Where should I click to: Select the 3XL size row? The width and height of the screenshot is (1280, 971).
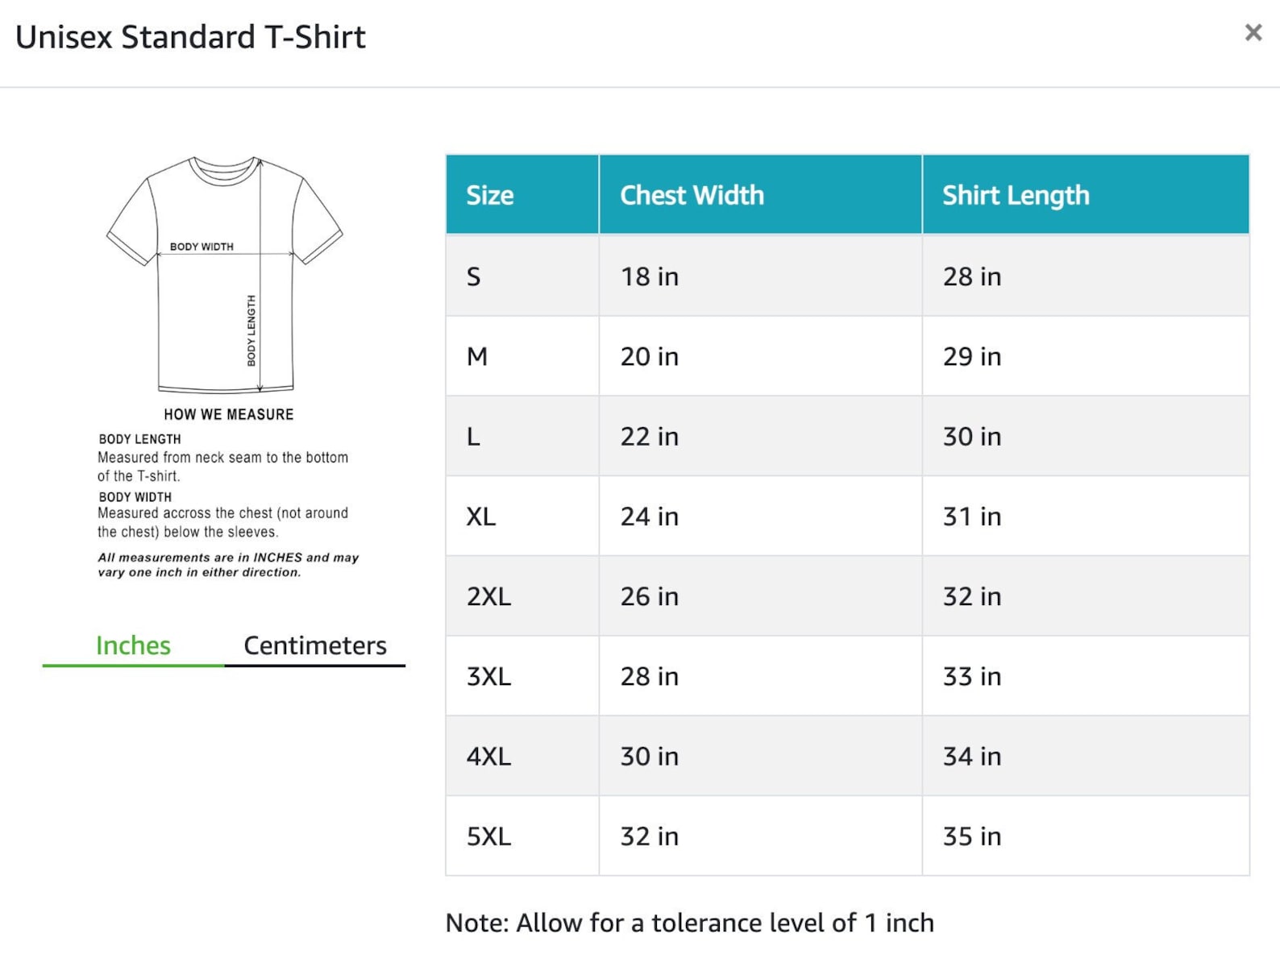tap(847, 675)
